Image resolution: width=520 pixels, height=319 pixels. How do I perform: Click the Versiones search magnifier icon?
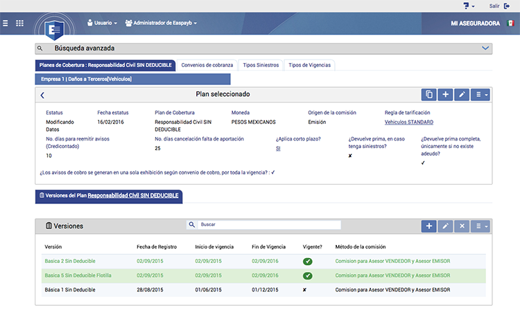[x=191, y=225]
